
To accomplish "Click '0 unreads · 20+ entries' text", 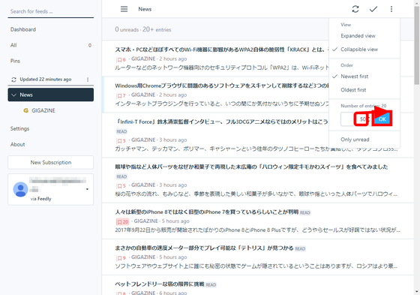I will pos(143,29).
